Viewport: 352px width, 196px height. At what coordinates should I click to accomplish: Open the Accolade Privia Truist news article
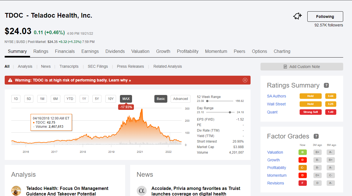click(x=196, y=191)
